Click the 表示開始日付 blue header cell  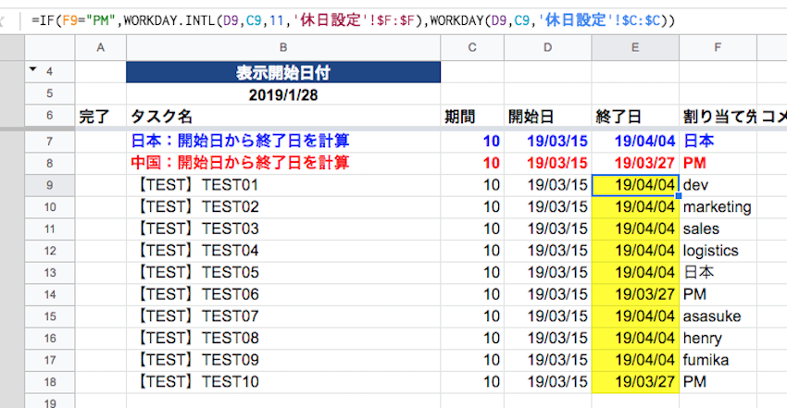[x=283, y=72]
